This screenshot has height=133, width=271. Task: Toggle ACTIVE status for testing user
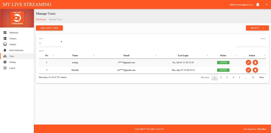223,62
